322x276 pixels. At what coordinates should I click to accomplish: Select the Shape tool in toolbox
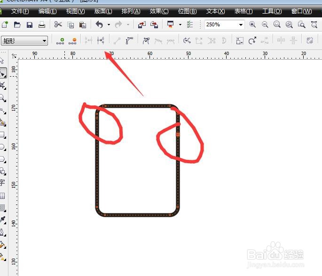pyautogui.click(x=3, y=73)
